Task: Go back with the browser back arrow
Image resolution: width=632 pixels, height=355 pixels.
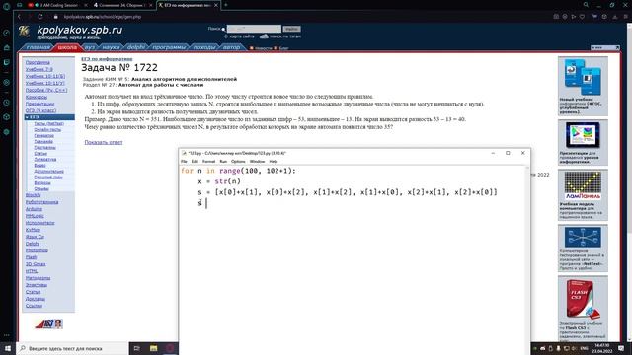Action: pos(19,17)
